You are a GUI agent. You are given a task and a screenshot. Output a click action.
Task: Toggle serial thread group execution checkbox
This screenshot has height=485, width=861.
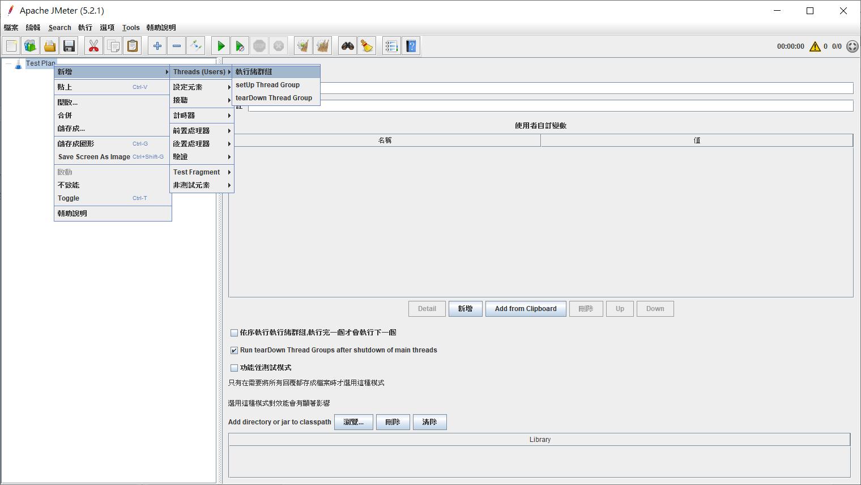click(x=234, y=333)
